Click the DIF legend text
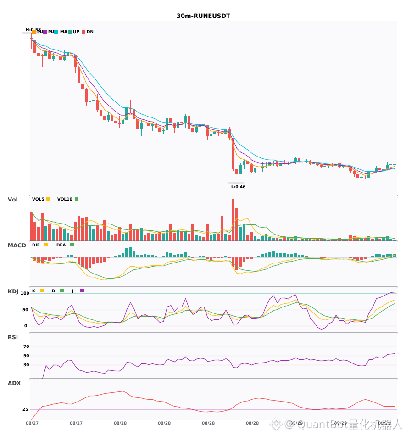 pyautogui.click(x=36, y=245)
